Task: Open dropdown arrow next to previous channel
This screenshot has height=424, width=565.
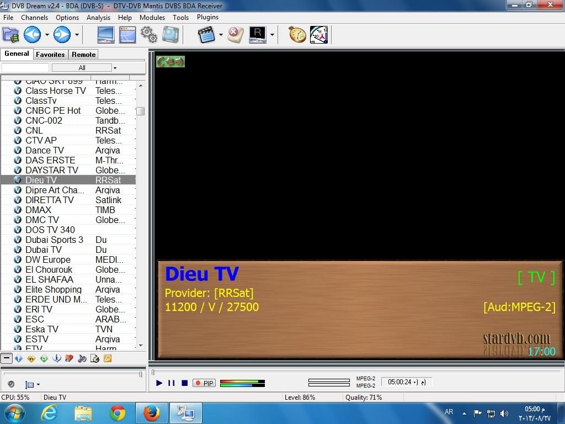Action: [47, 35]
